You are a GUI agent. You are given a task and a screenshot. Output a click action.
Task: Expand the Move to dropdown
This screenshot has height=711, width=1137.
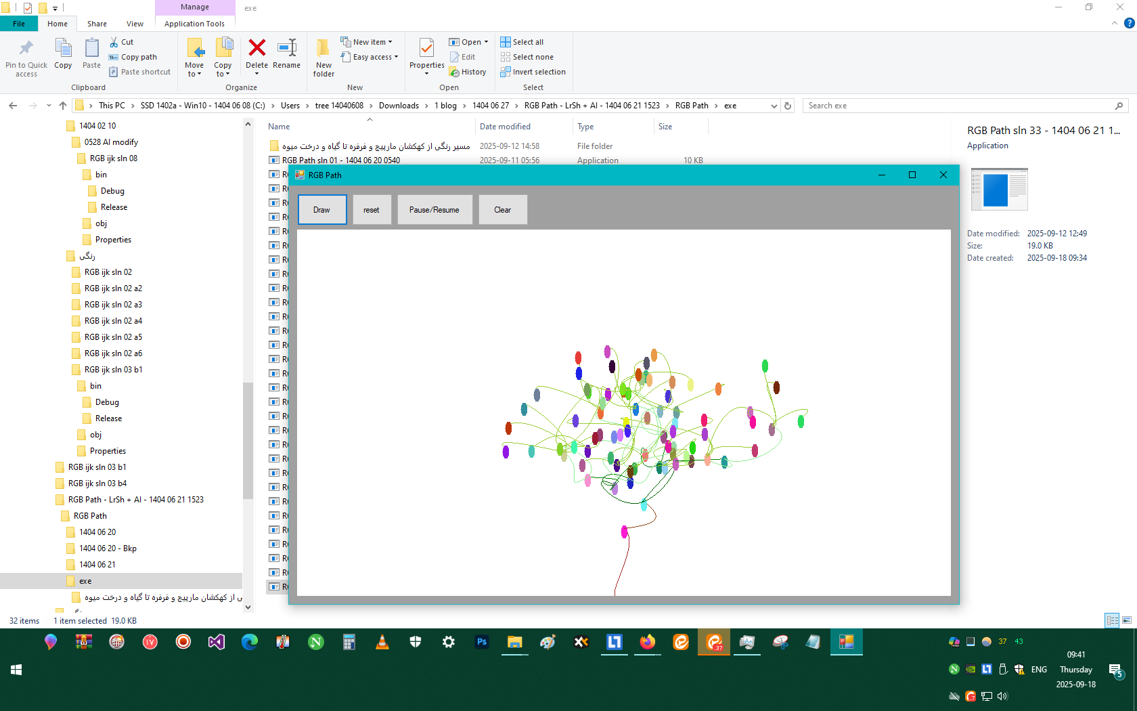tap(194, 74)
